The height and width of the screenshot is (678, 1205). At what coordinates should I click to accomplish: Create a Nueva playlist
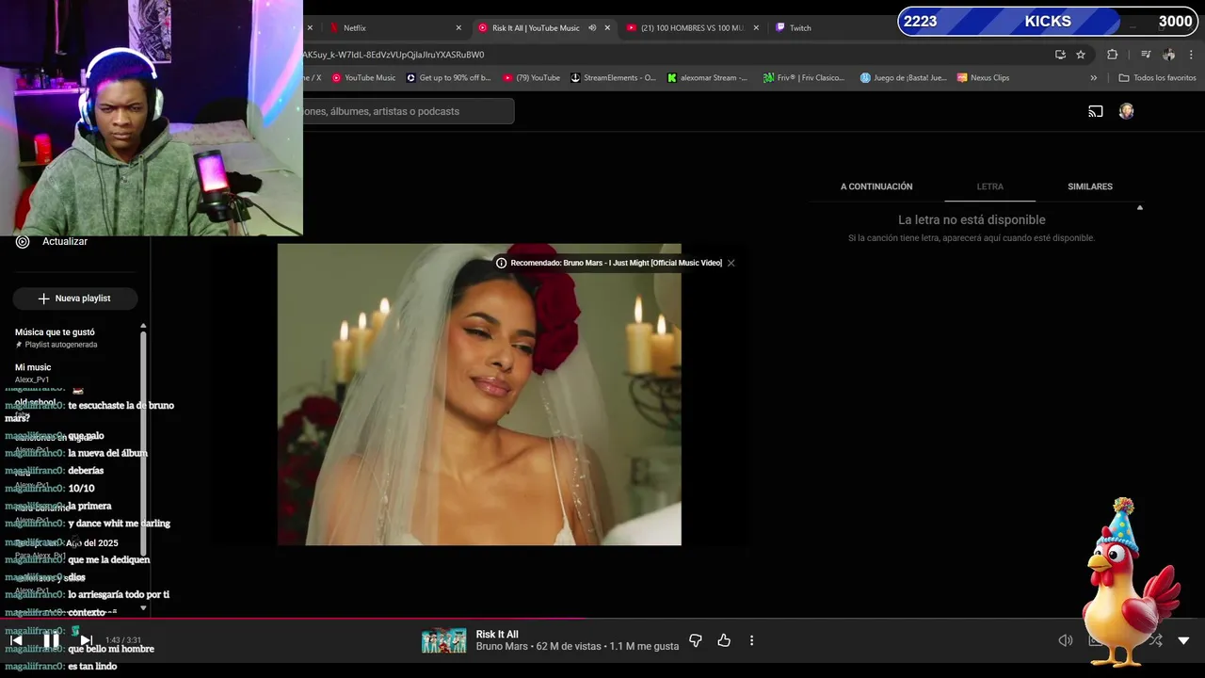[74, 299]
